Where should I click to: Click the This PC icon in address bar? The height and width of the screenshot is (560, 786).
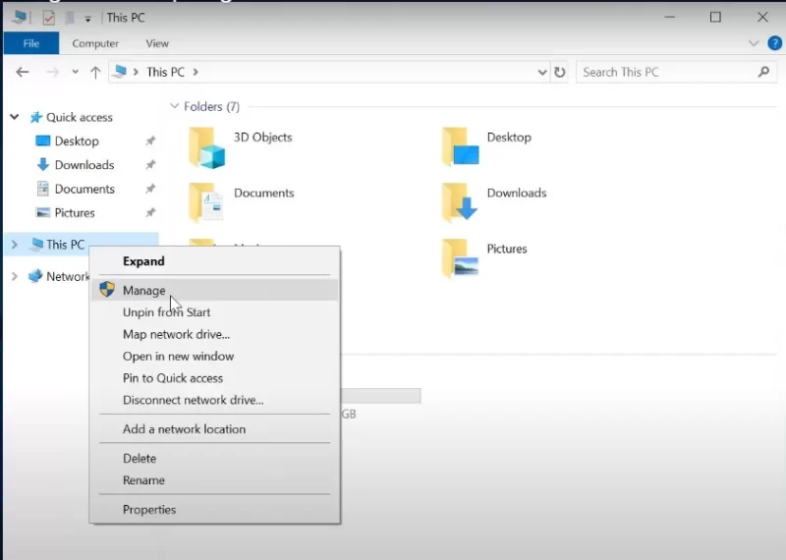[119, 72]
